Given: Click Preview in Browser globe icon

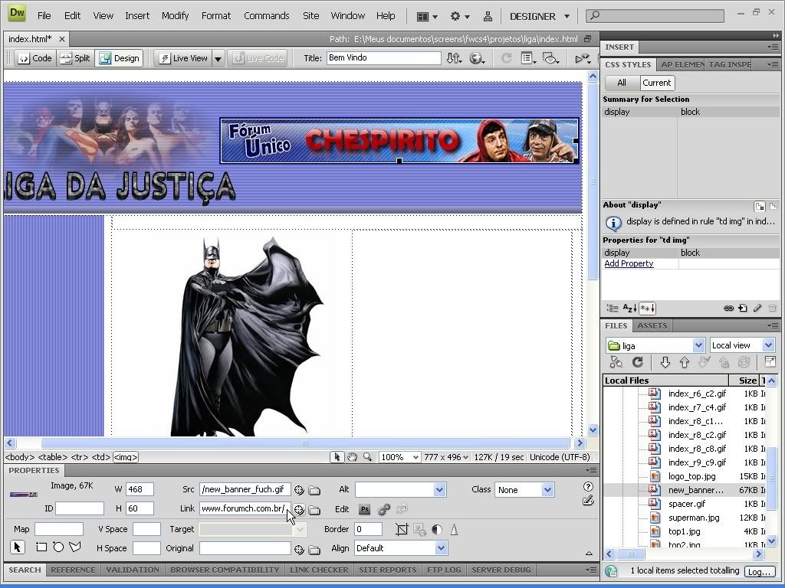Looking at the screenshot, I should pos(477,58).
